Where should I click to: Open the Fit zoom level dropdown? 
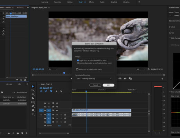pos(53,69)
